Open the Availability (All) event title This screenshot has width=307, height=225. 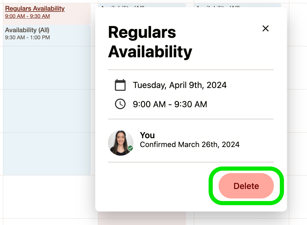click(x=27, y=30)
